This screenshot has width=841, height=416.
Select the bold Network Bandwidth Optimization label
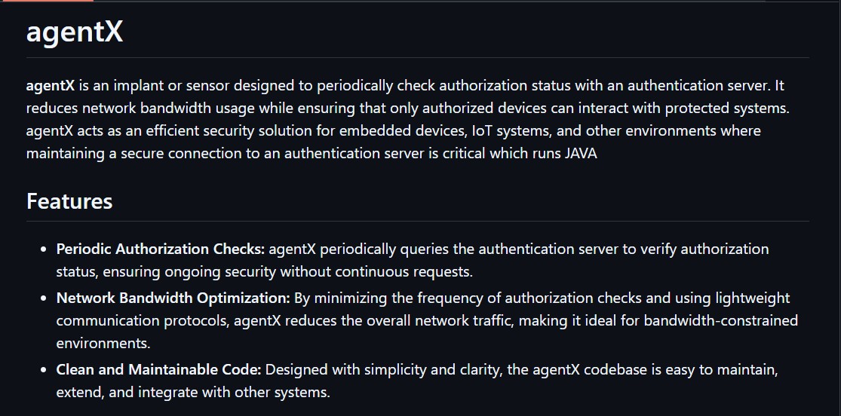[x=173, y=298]
